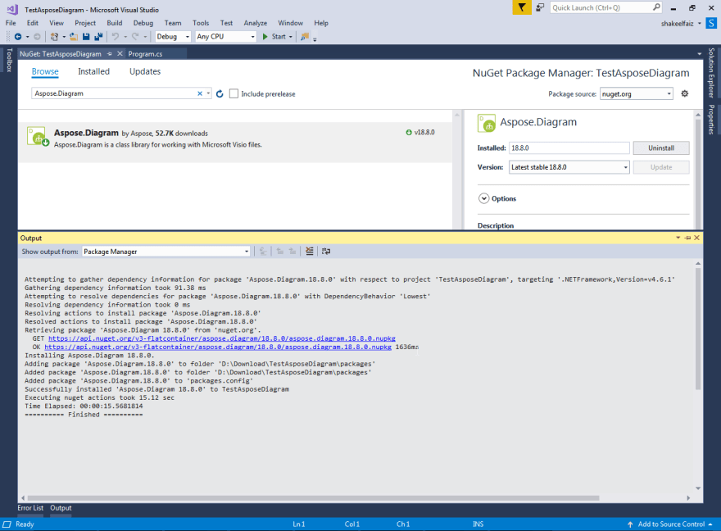
Task: Click the OK nupkg URL link
Action: tap(218, 347)
